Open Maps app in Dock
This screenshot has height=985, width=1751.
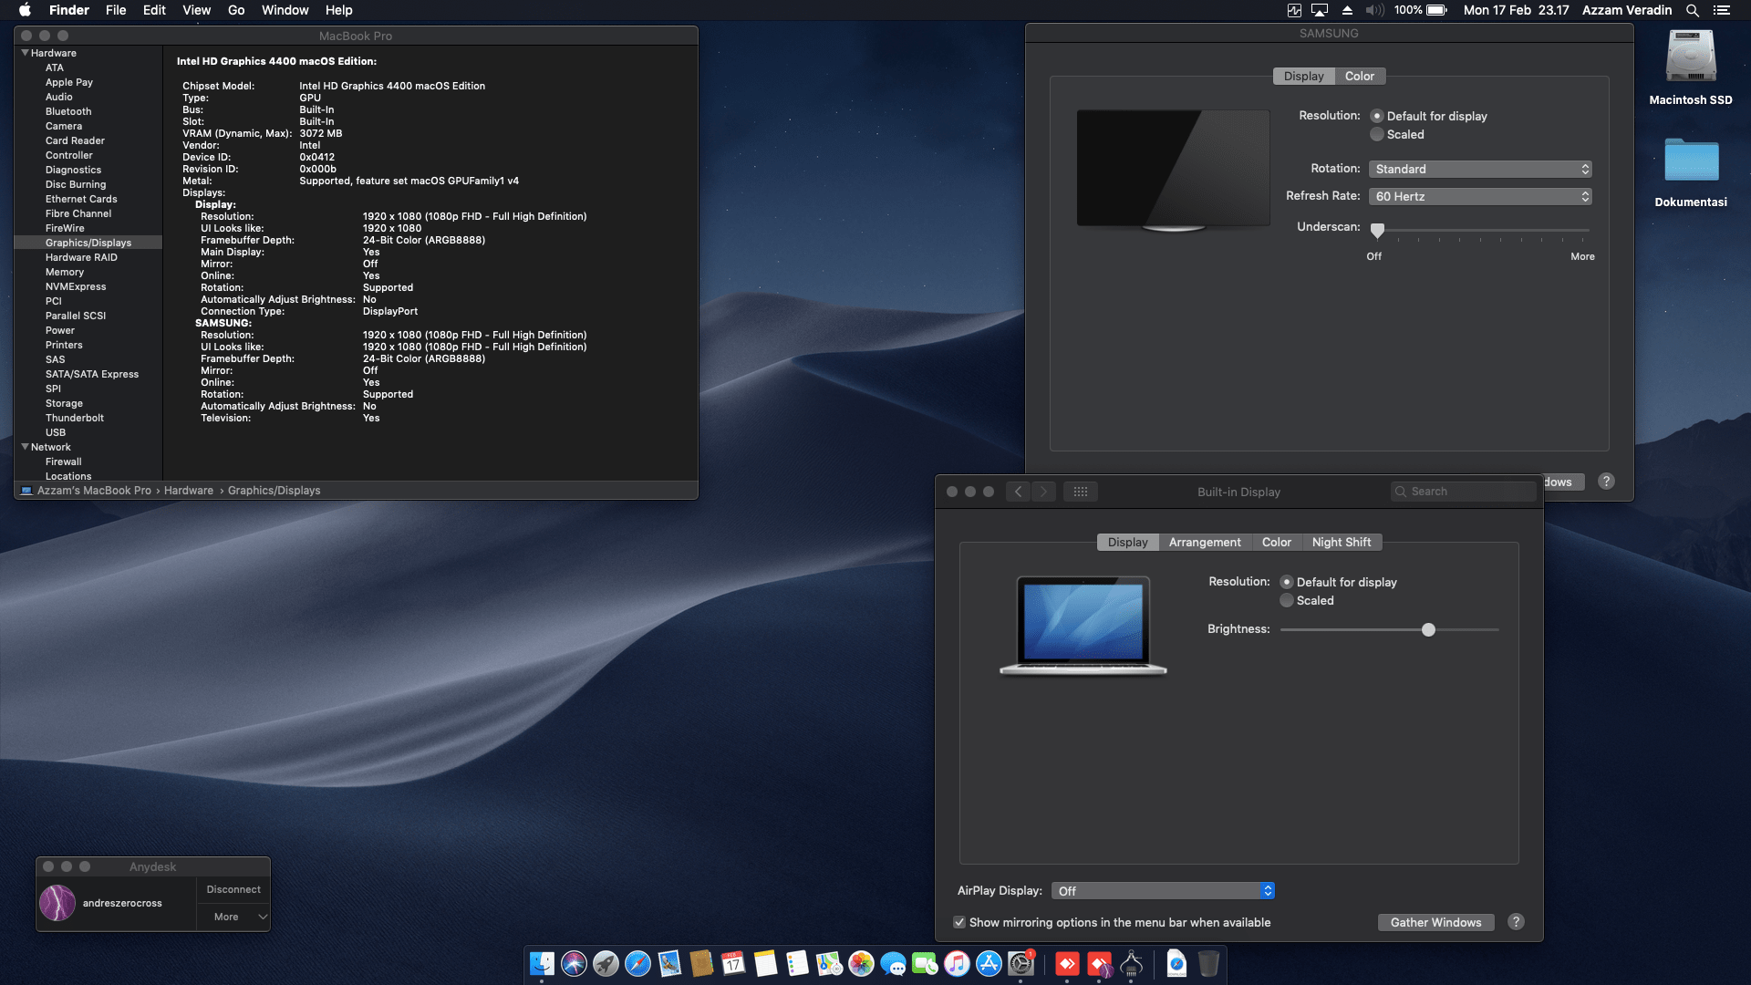click(x=829, y=963)
